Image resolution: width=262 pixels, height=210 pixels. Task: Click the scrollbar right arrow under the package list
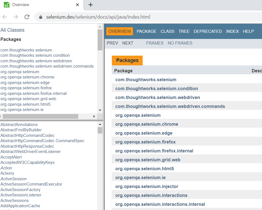[x=94, y=116]
